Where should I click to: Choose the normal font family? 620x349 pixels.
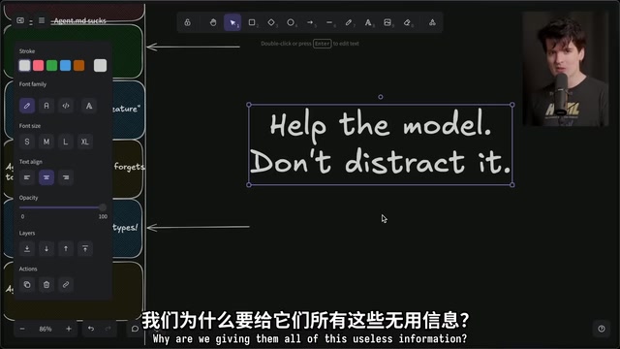(x=46, y=106)
